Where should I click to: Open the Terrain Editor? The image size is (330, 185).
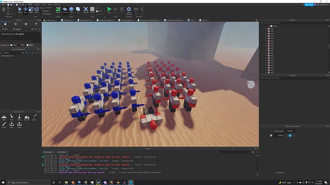click(x=58, y=10)
